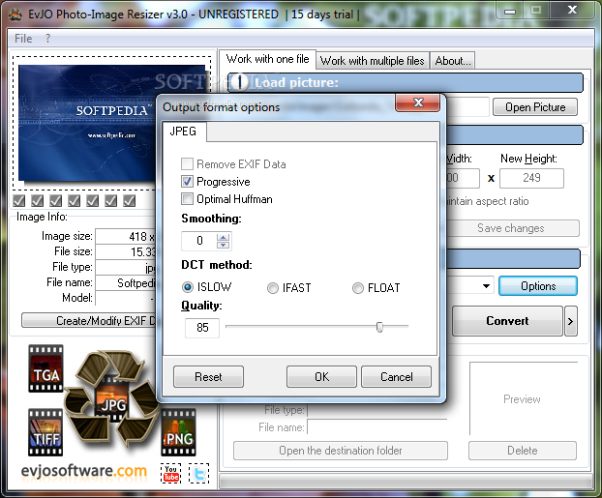The width and height of the screenshot is (602, 498).
Task: Click the TGA format film icon
Action: (45, 368)
